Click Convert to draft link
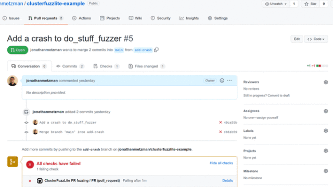333x187 pixels. tap(279, 96)
